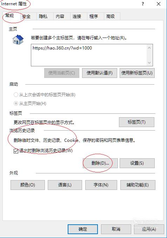Click 使用新标签页(U) button
Screen dimensions: 167x238
point(137,73)
